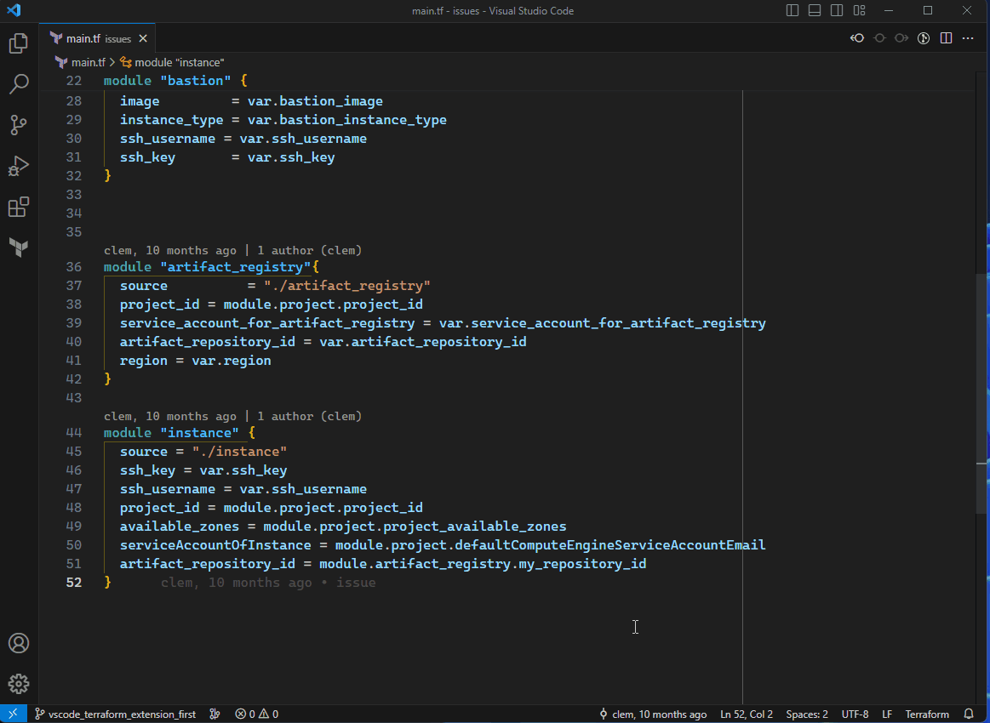This screenshot has width=990, height=723.
Task: Open the Search panel
Action: pyautogui.click(x=19, y=83)
